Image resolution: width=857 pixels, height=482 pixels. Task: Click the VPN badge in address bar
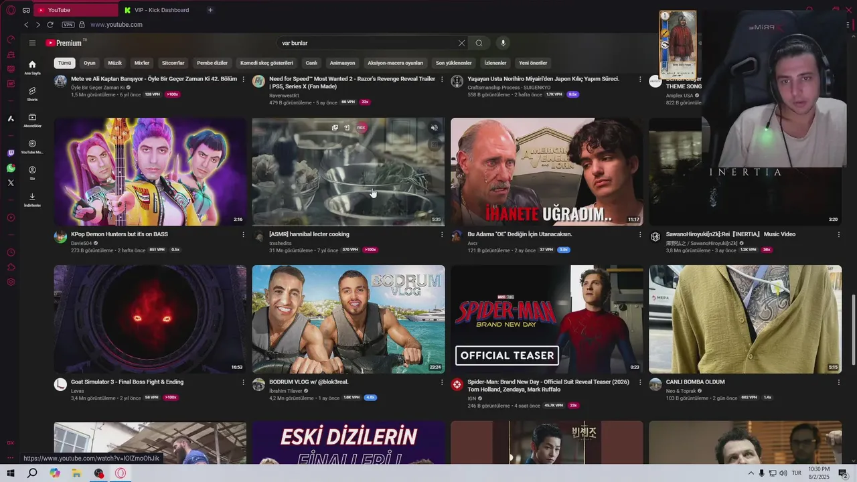[x=68, y=25]
